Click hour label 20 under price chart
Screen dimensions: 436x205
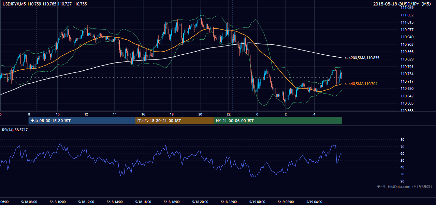[200, 114]
